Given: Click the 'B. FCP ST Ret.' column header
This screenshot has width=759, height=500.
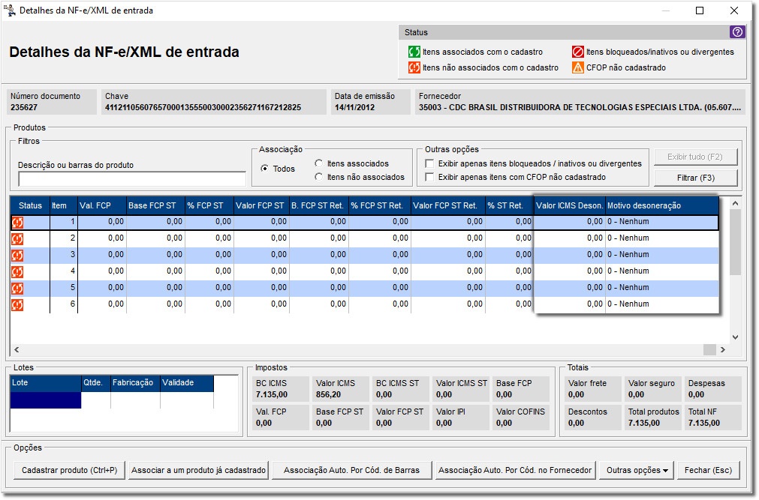Looking at the screenshot, I should pos(319,205).
